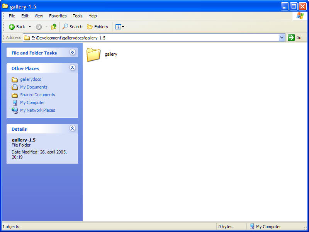309x232 pixels.
Task: Open the Views button dropdown
Action: 120,27
